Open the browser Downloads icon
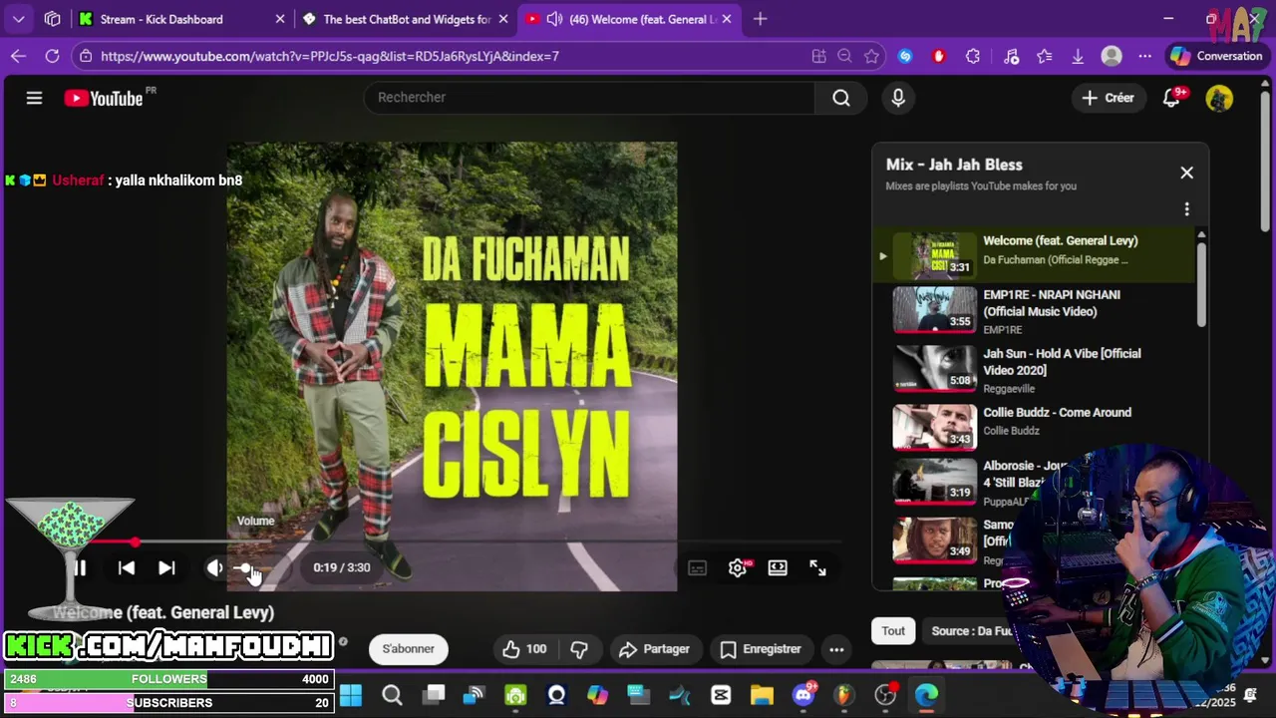 (x=1078, y=56)
